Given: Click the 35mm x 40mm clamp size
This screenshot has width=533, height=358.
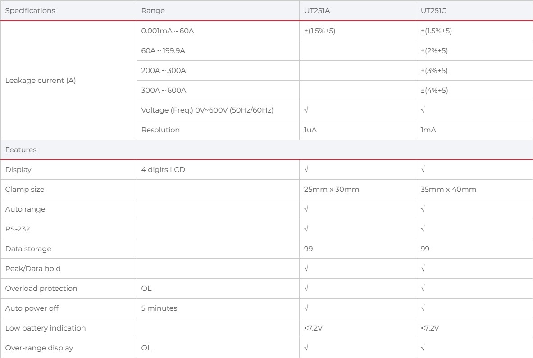Looking at the screenshot, I should (x=448, y=190).
